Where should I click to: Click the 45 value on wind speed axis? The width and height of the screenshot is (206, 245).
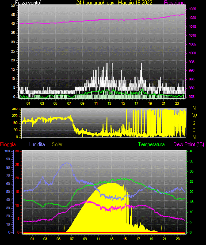[x=13, y=15]
